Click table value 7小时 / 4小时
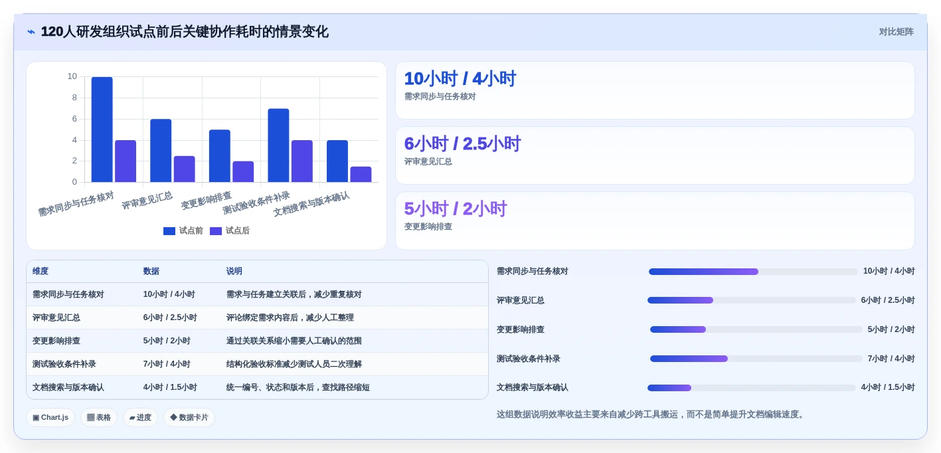The width and height of the screenshot is (941, 453). tap(167, 364)
